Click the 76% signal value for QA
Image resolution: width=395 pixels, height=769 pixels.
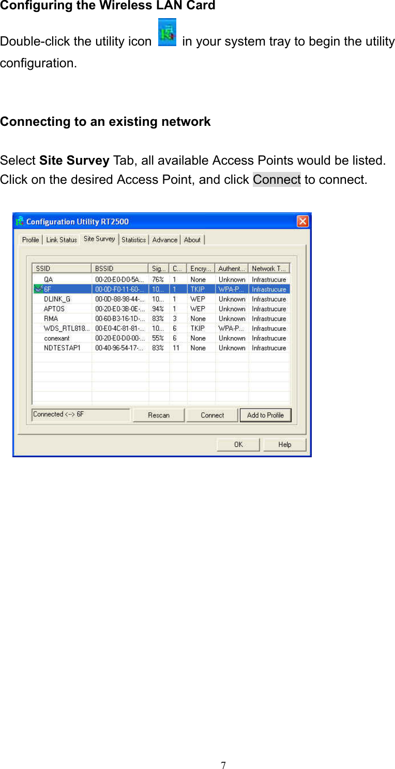158,279
